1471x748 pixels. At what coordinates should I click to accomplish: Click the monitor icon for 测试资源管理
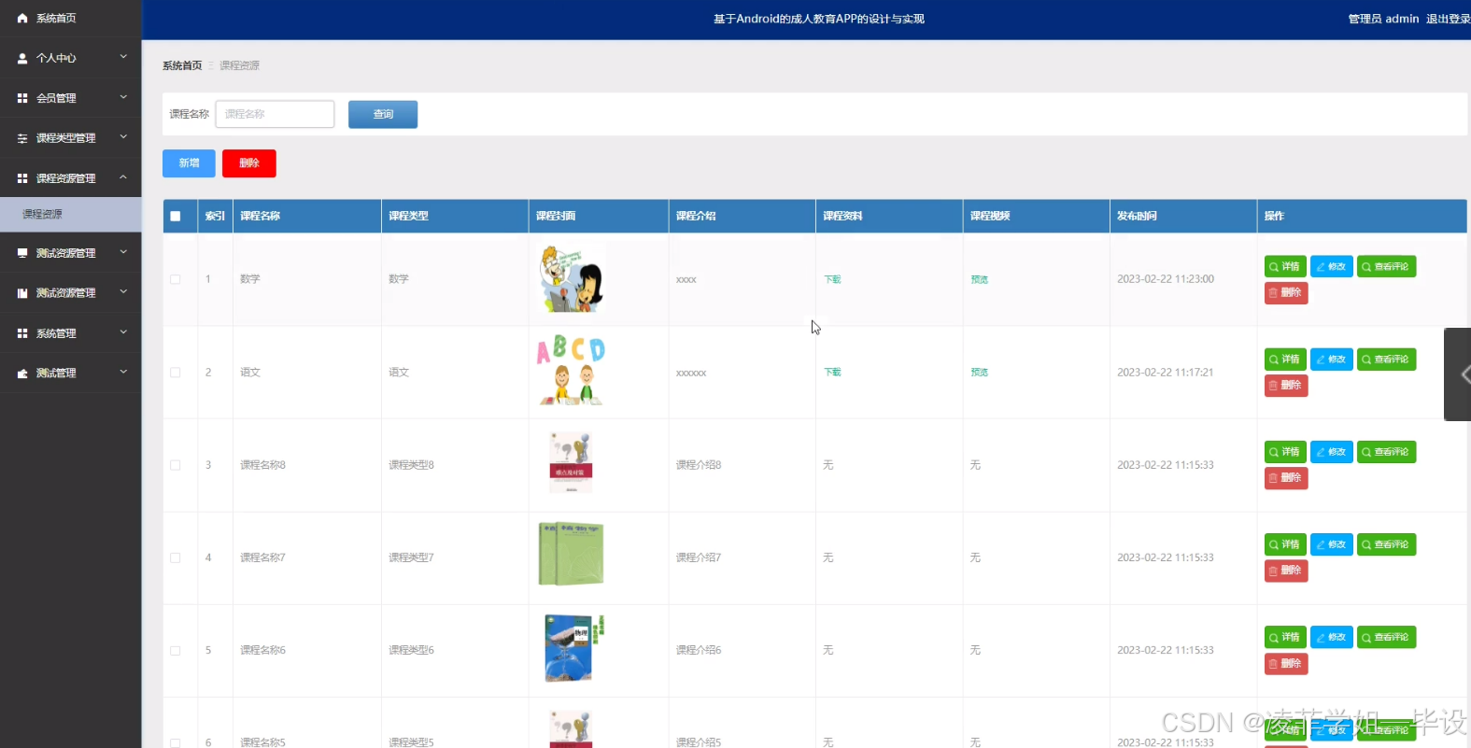pyautogui.click(x=22, y=253)
